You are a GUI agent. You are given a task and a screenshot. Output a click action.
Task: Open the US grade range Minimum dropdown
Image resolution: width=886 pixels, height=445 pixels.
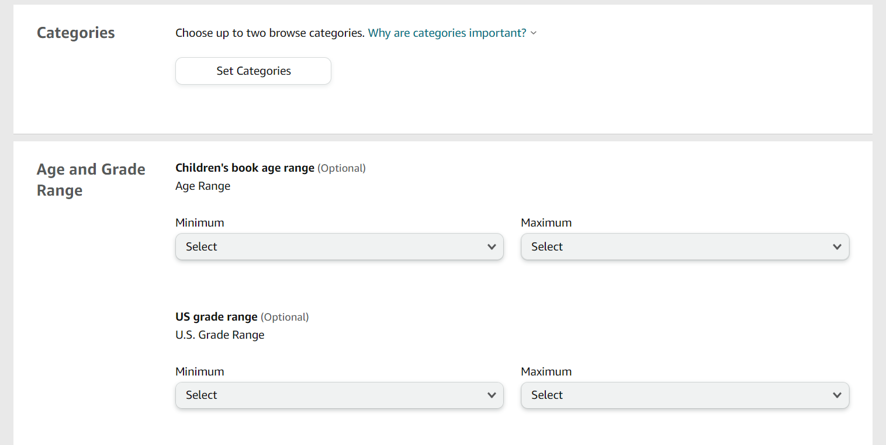click(x=339, y=395)
